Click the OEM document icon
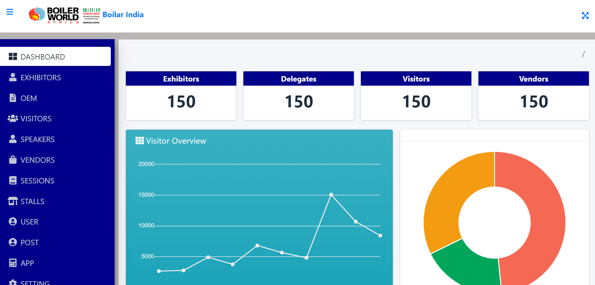595x285 pixels. 13,98
